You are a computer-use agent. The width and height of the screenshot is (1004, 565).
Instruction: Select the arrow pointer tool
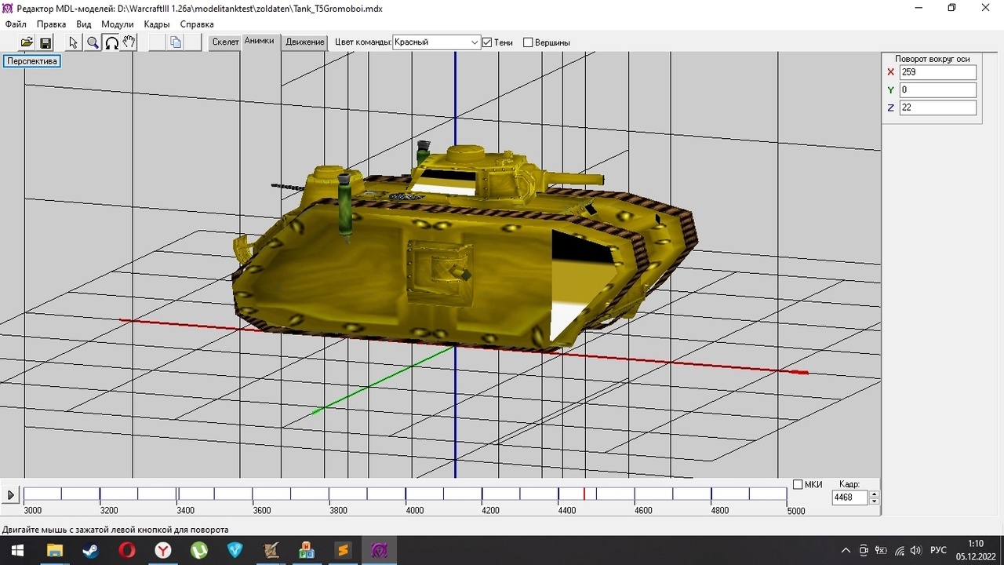pyautogui.click(x=74, y=42)
